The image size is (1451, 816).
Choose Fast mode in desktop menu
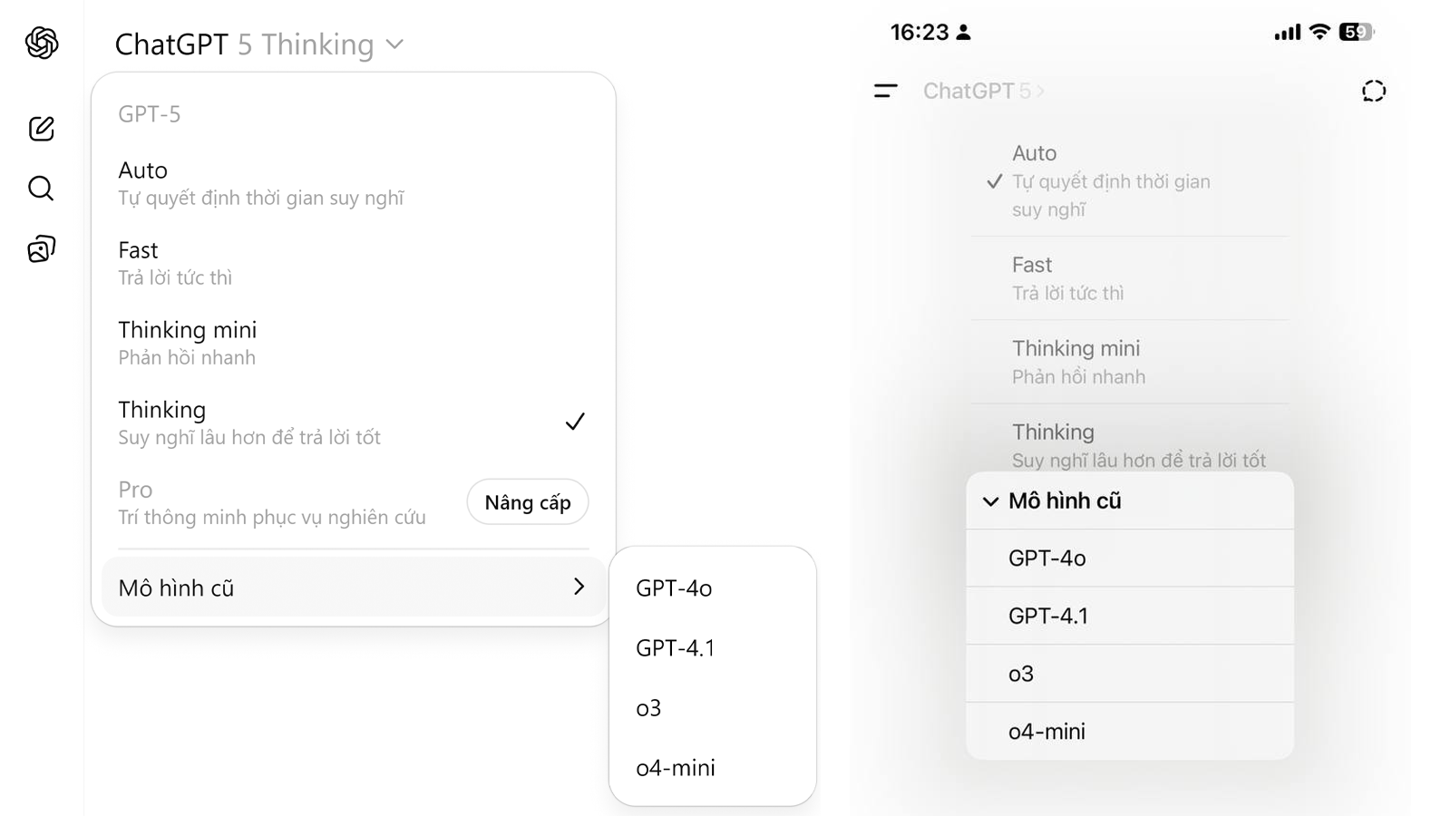(x=354, y=263)
